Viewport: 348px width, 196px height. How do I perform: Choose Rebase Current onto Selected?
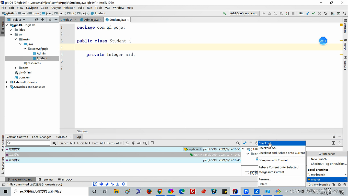[282, 167]
